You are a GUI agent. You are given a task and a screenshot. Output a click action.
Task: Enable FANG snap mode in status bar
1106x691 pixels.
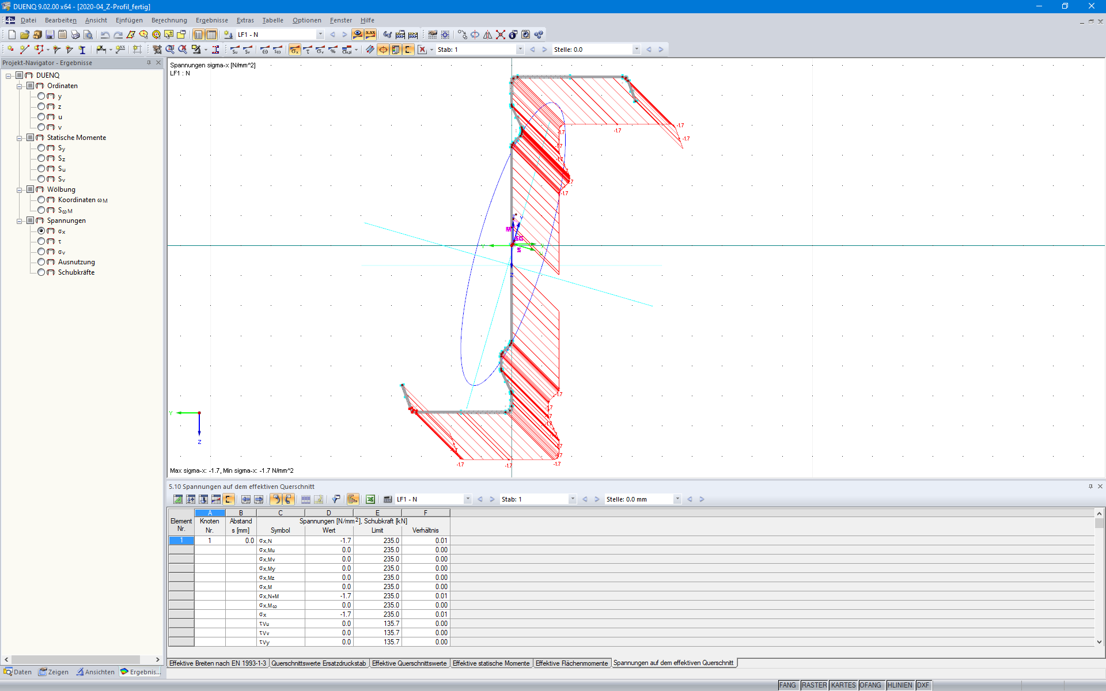(787, 685)
